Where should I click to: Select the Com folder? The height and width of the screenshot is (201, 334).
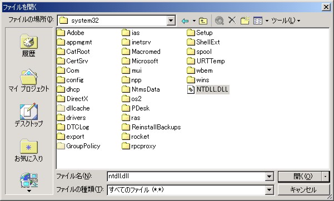click(x=68, y=71)
